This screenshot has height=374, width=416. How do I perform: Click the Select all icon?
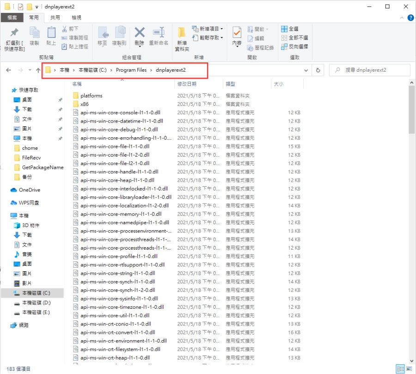click(x=284, y=29)
